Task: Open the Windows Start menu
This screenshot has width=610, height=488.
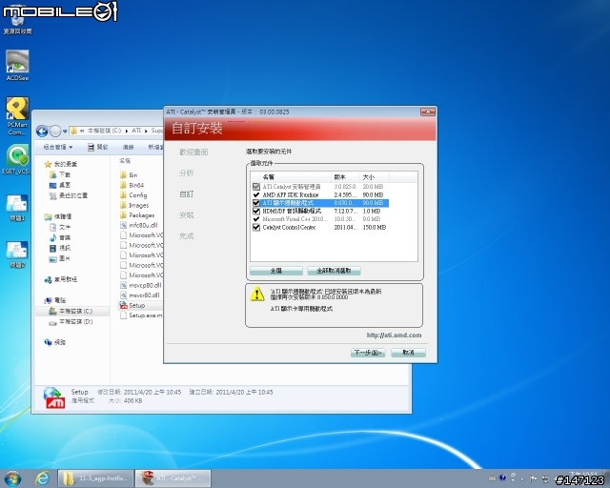Action: [x=12, y=478]
